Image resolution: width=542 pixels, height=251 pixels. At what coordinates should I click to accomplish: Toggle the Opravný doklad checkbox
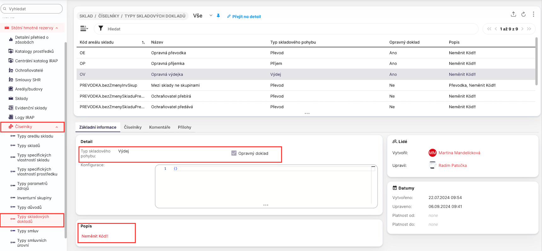[x=234, y=153]
